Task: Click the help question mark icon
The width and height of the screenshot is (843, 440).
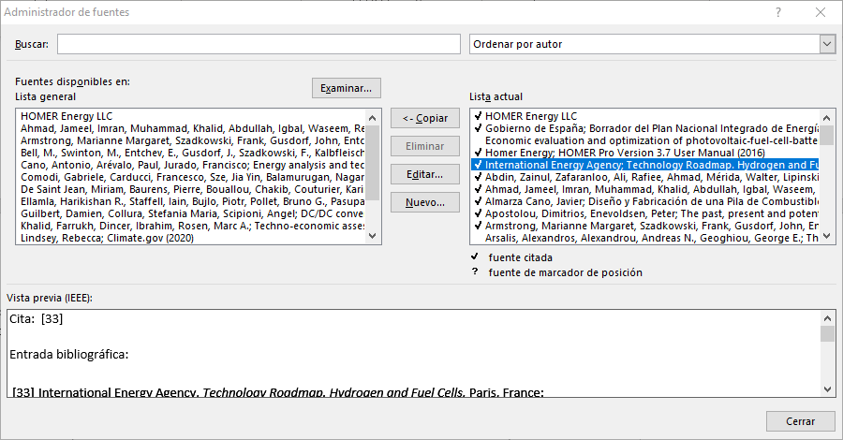Action: click(778, 12)
